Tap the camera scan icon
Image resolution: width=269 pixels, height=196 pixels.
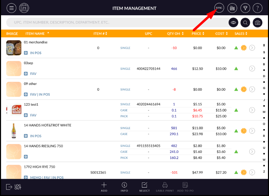pos(258,23)
